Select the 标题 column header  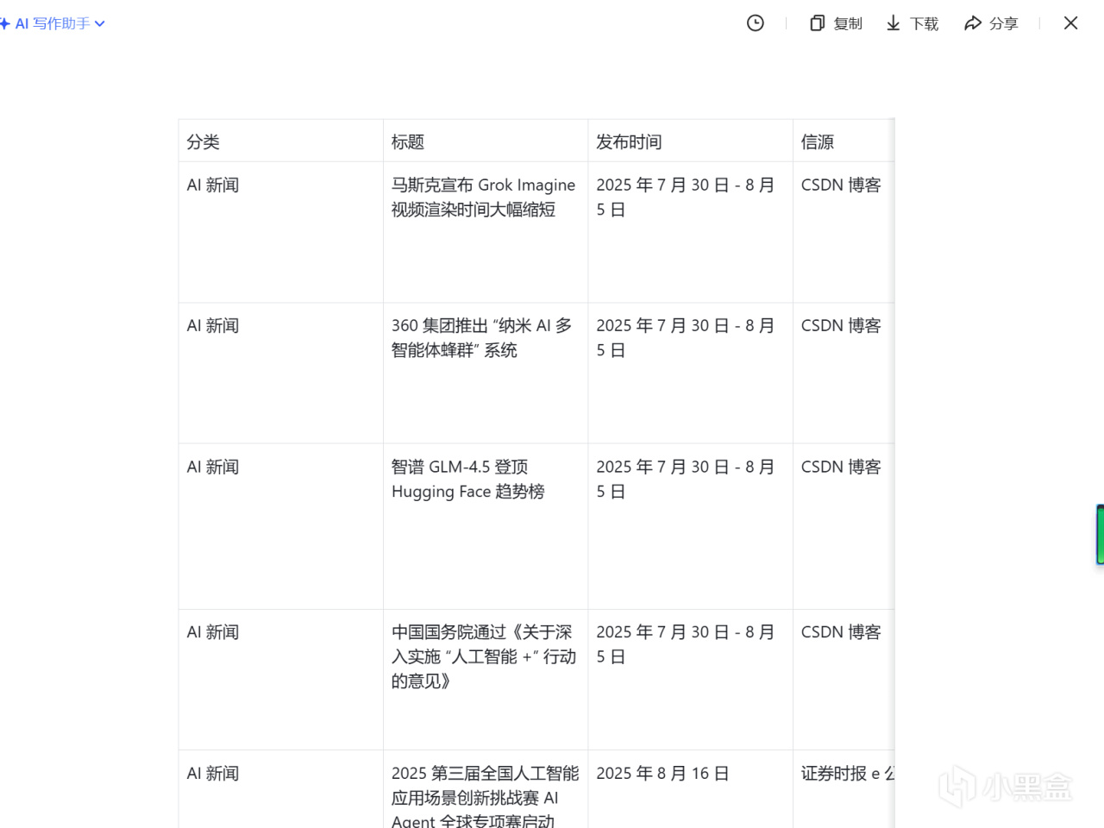click(486, 141)
